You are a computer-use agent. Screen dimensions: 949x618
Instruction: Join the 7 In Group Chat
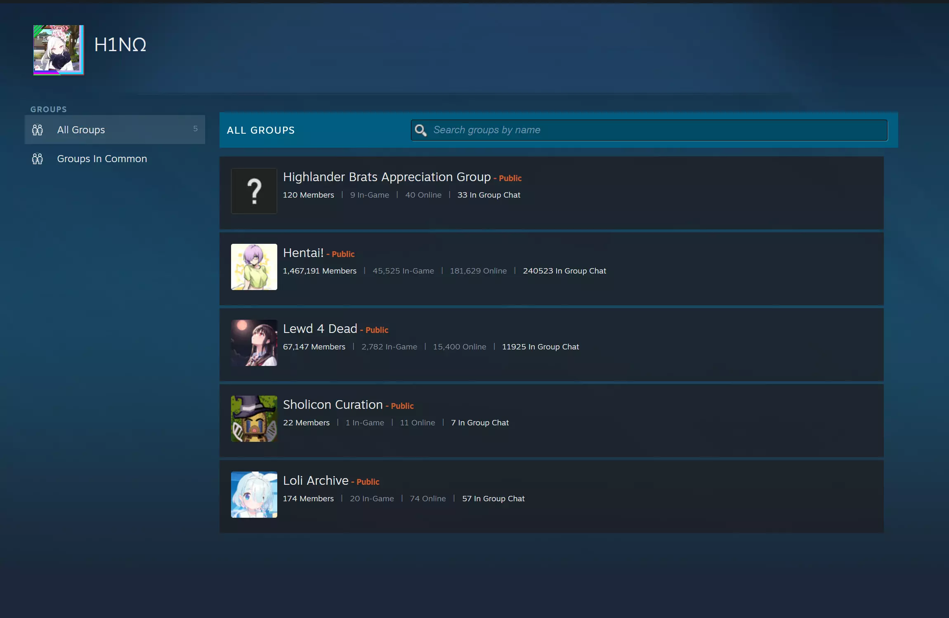(480, 422)
